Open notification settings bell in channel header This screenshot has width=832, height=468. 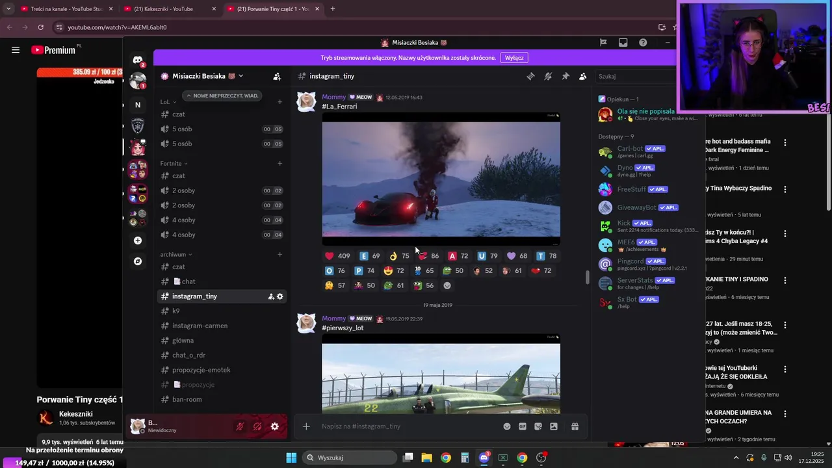[548, 76]
